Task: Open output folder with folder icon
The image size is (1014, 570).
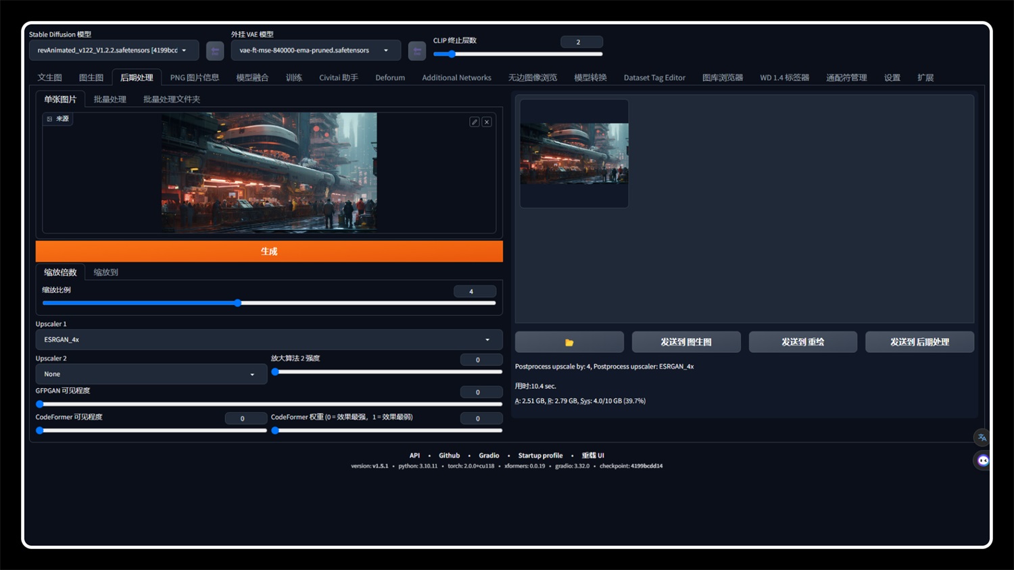Action: (569, 342)
